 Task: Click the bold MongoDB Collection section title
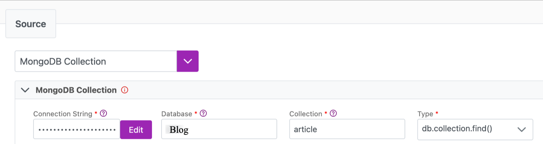click(x=76, y=90)
